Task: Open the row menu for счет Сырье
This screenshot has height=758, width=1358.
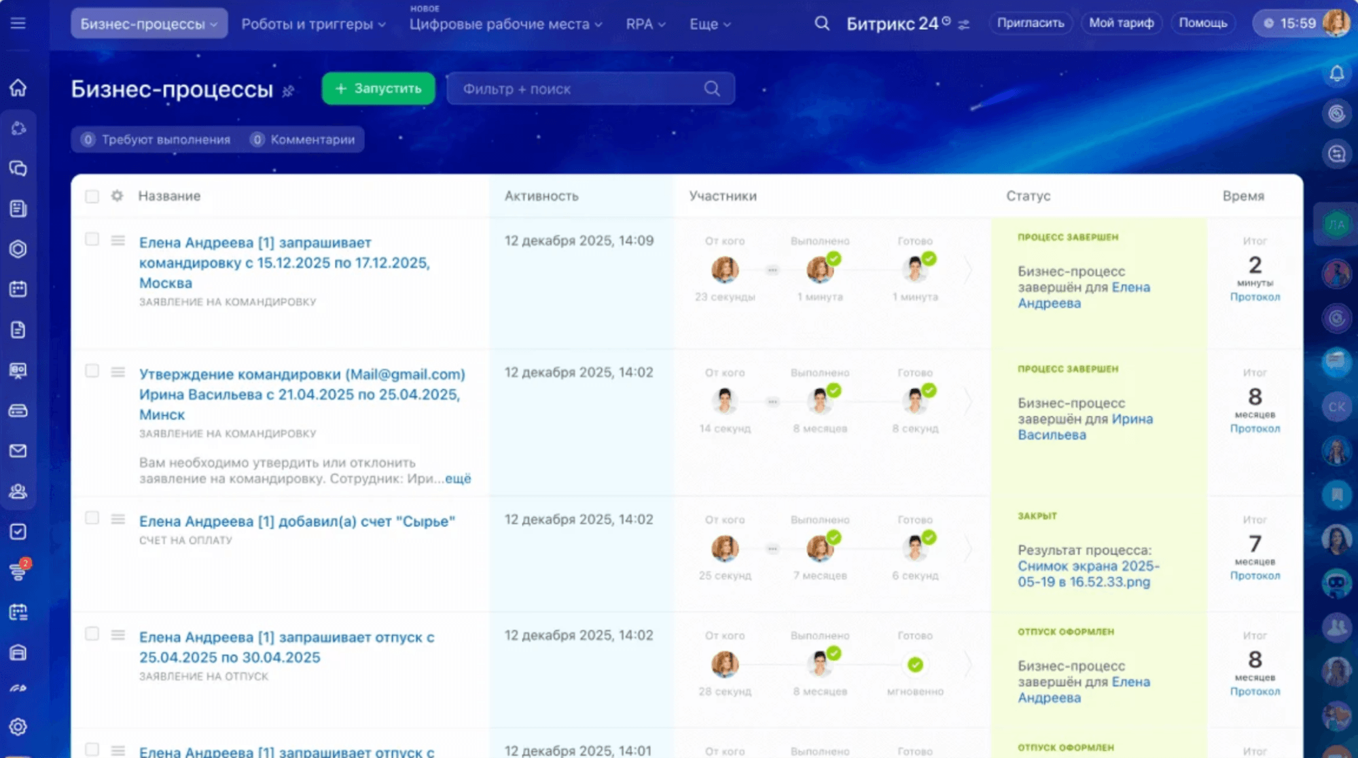Action: coord(118,519)
